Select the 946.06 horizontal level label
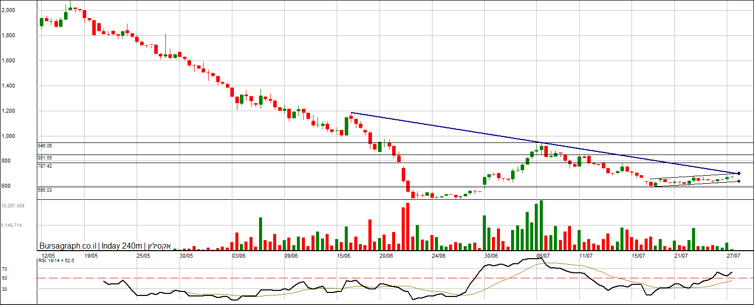The image size is (754, 305). click(x=45, y=145)
